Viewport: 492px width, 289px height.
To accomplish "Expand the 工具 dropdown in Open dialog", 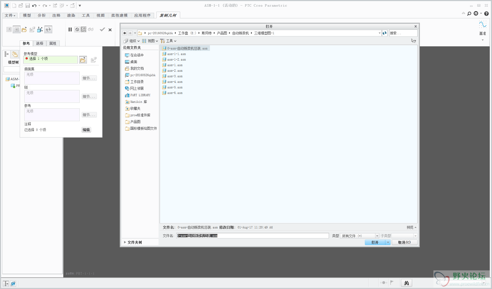I will click(168, 41).
